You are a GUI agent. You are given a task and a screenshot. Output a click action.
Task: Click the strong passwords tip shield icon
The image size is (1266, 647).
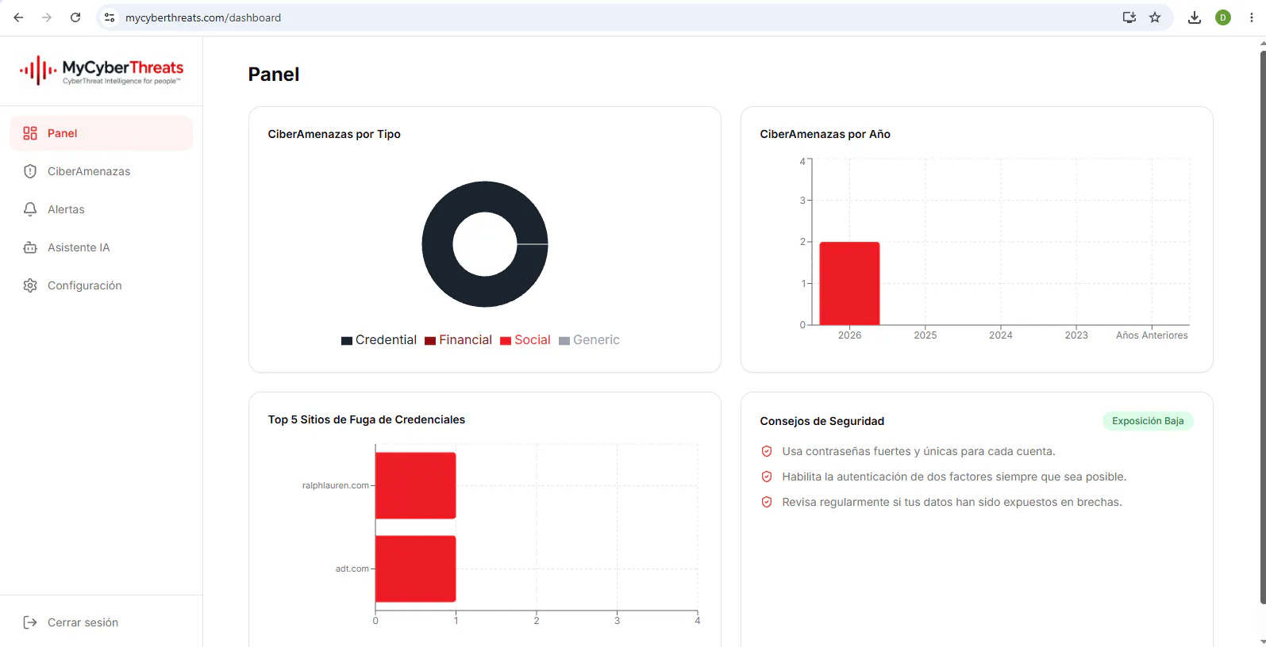(767, 451)
